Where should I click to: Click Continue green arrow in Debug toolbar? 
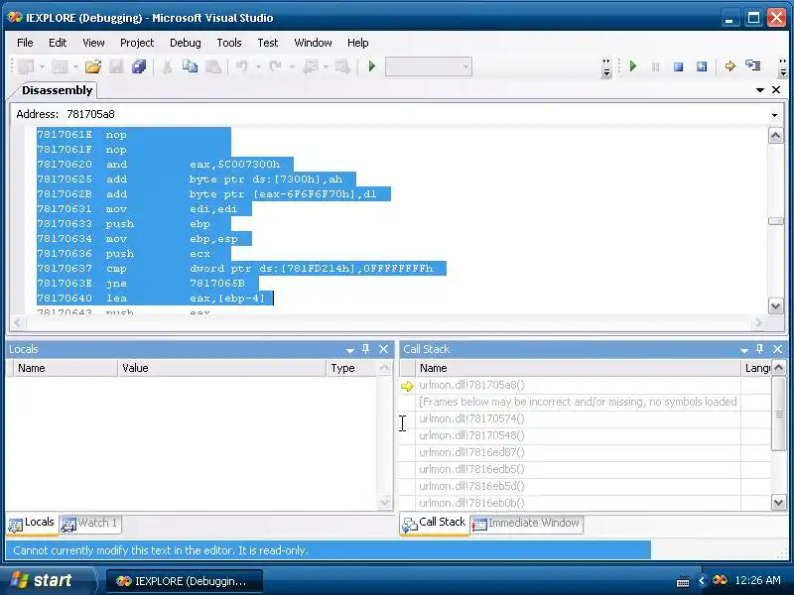633,66
